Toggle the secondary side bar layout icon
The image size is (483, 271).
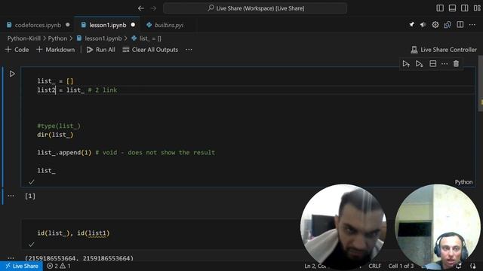click(465, 8)
